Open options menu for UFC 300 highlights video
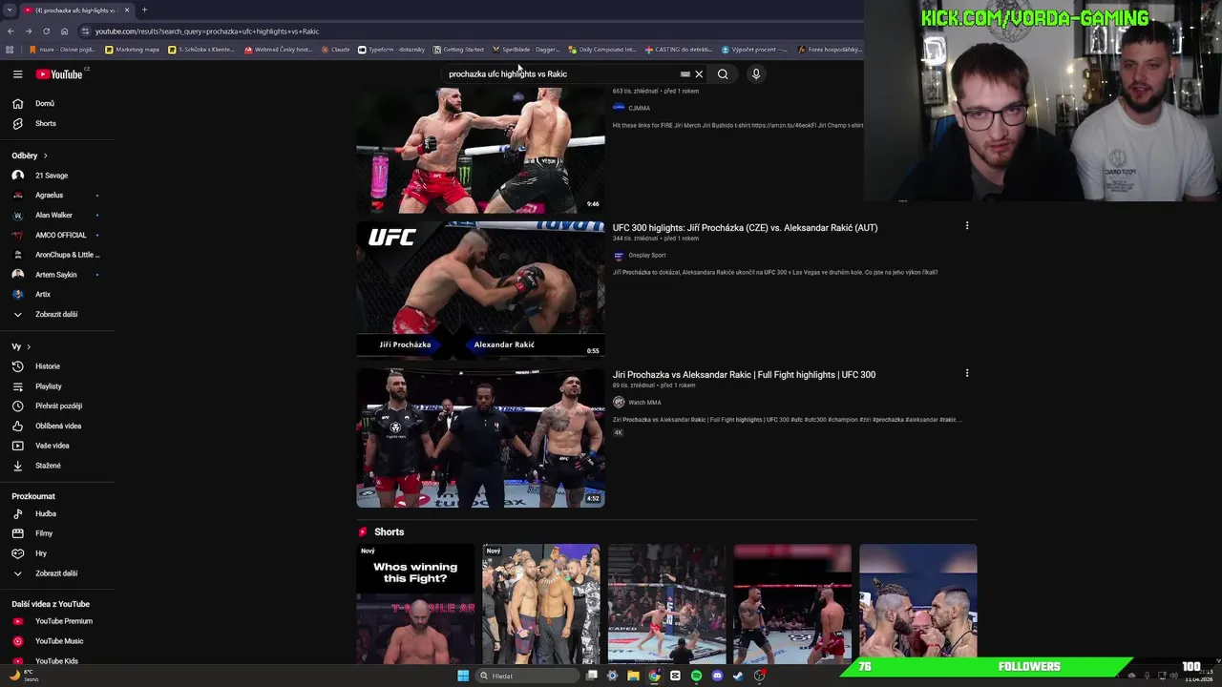This screenshot has width=1222, height=687. point(966,226)
